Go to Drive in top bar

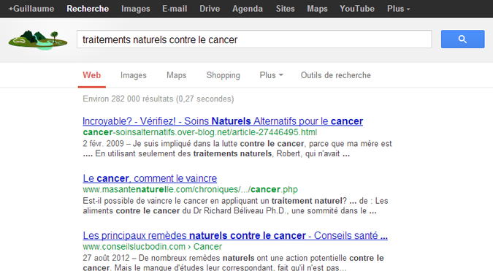210,9
